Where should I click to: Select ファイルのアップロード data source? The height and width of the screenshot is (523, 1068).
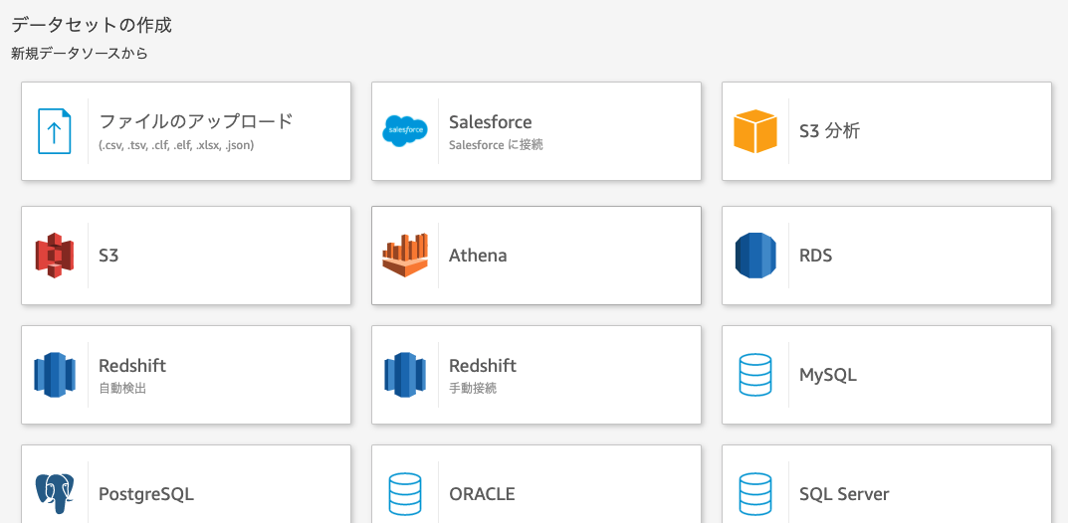(196, 122)
